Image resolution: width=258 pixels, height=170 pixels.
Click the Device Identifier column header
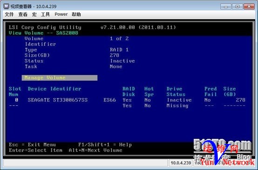(54, 89)
